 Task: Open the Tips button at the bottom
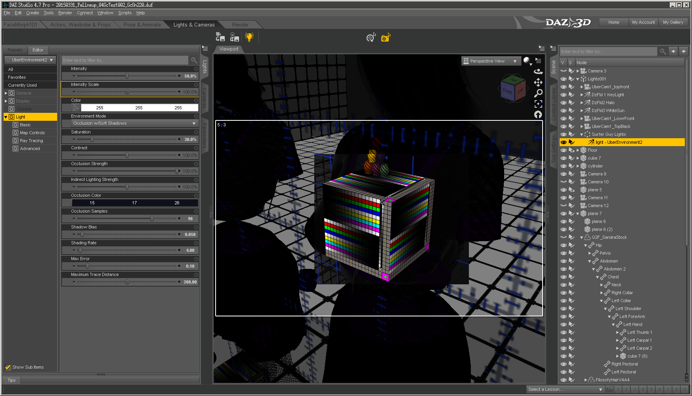tap(12, 380)
